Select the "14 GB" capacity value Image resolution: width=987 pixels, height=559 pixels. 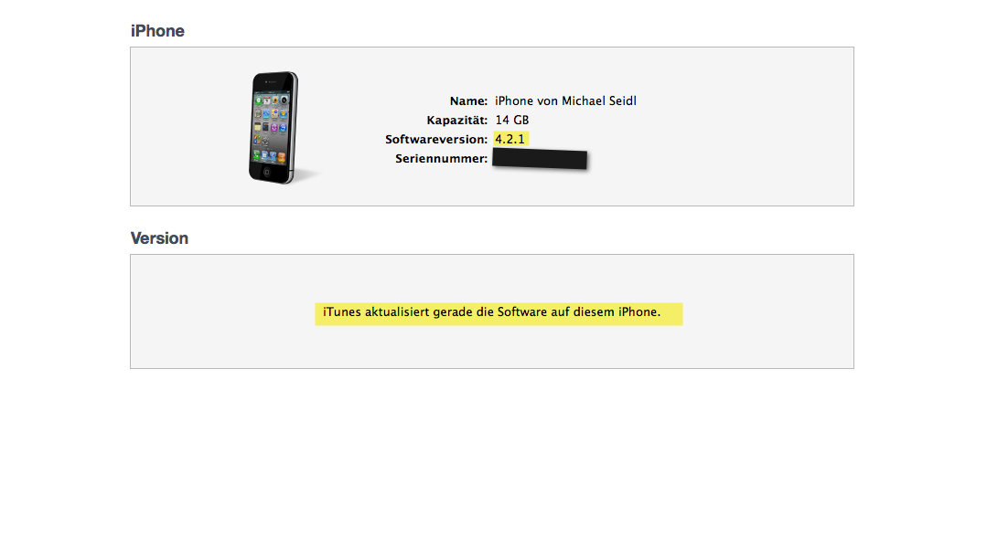pos(511,120)
